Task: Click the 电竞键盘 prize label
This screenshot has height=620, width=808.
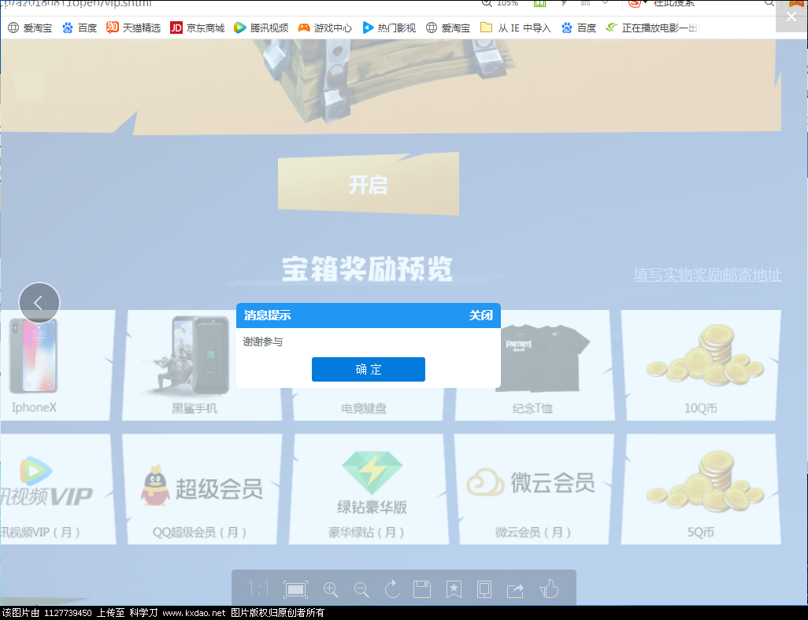Action: pyautogui.click(x=364, y=408)
